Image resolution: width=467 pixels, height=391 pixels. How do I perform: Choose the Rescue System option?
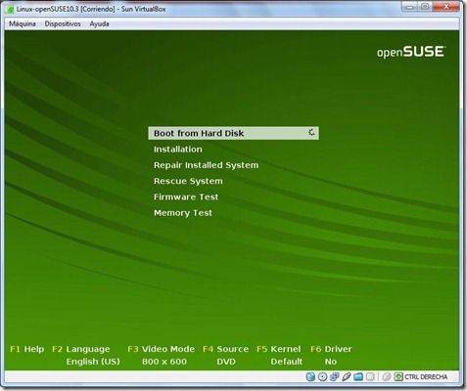click(188, 181)
